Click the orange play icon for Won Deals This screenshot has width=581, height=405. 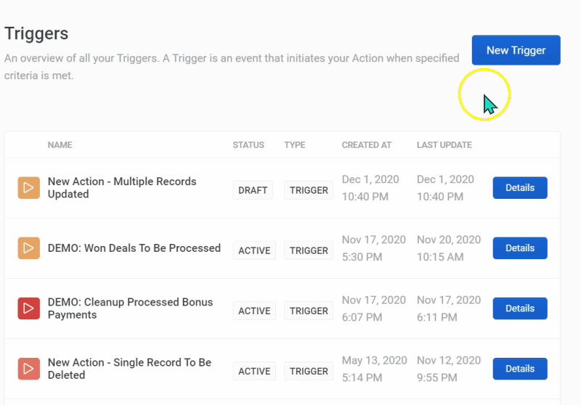(x=28, y=248)
